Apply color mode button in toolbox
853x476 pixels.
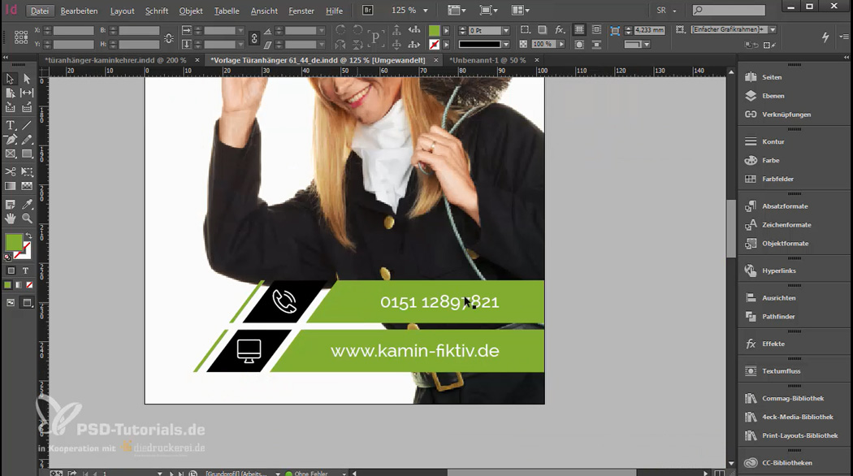point(7,285)
